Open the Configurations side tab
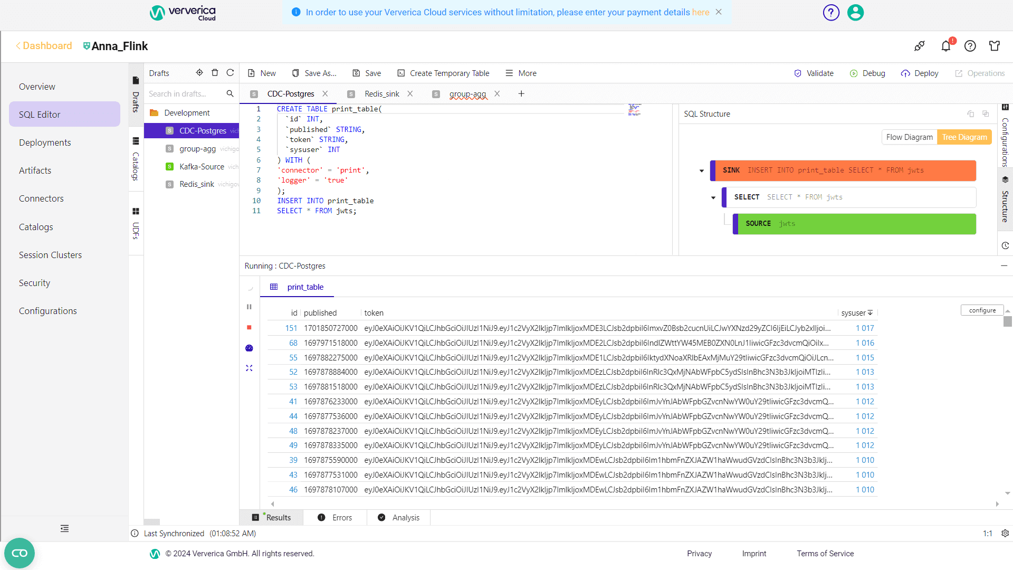The image size is (1013, 570). (1005, 137)
